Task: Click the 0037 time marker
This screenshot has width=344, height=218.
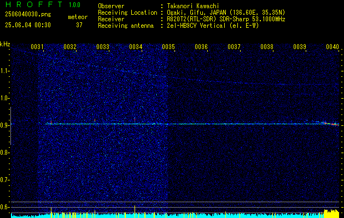Action: [x=234, y=47]
